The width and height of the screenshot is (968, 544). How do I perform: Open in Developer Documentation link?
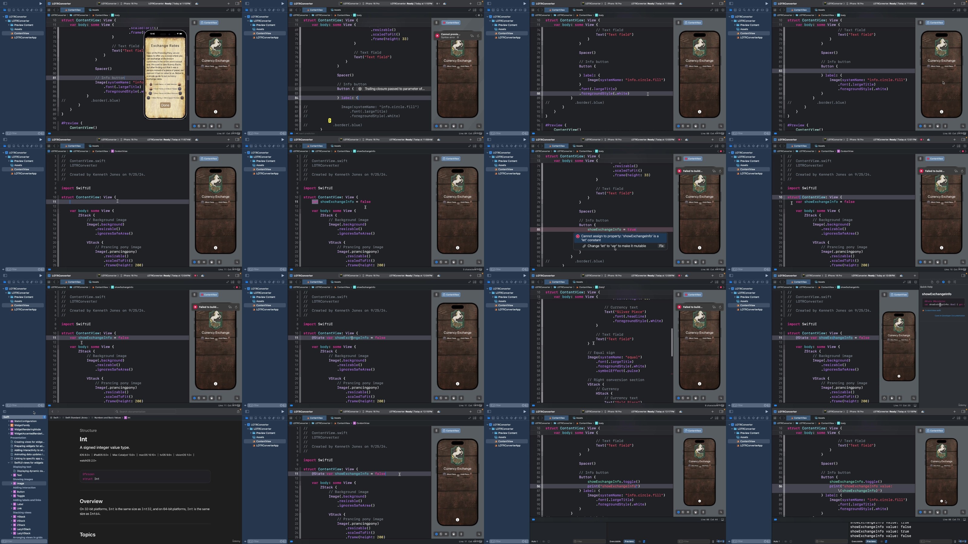pyautogui.click(x=950, y=316)
